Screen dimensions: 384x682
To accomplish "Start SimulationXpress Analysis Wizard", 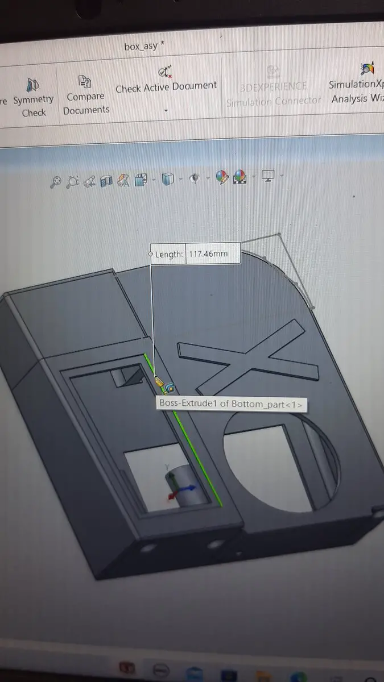I will coord(357,84).
